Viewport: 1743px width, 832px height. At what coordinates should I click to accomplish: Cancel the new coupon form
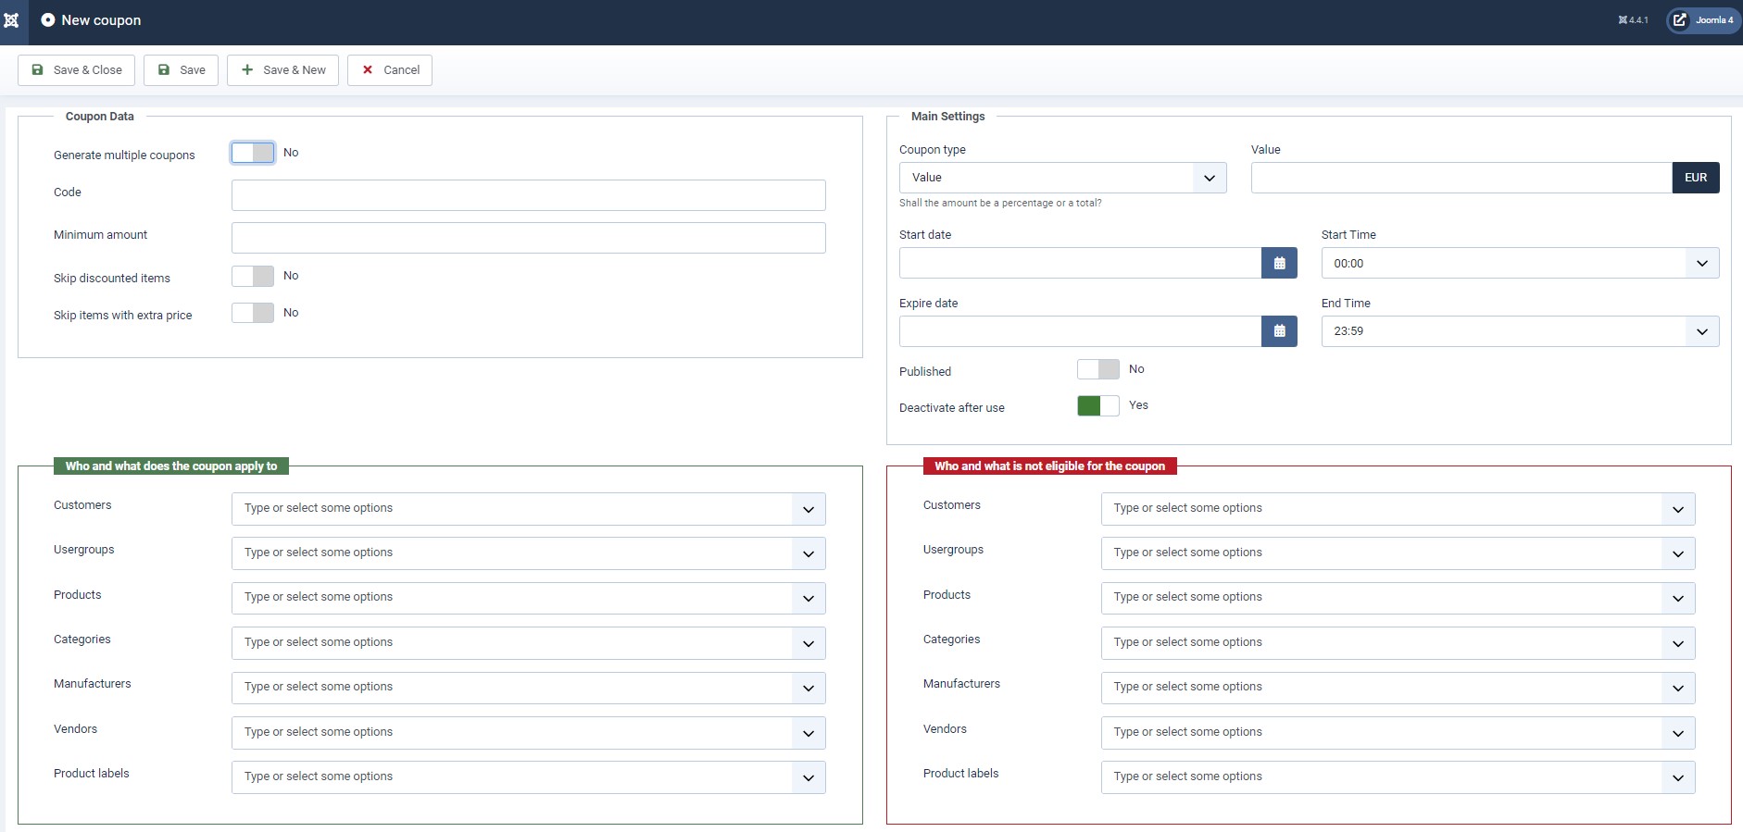[390, 70]
